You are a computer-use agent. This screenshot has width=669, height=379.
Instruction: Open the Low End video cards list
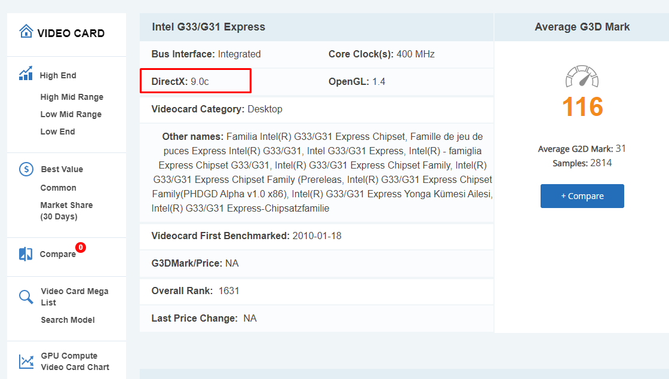click(57, 132)
